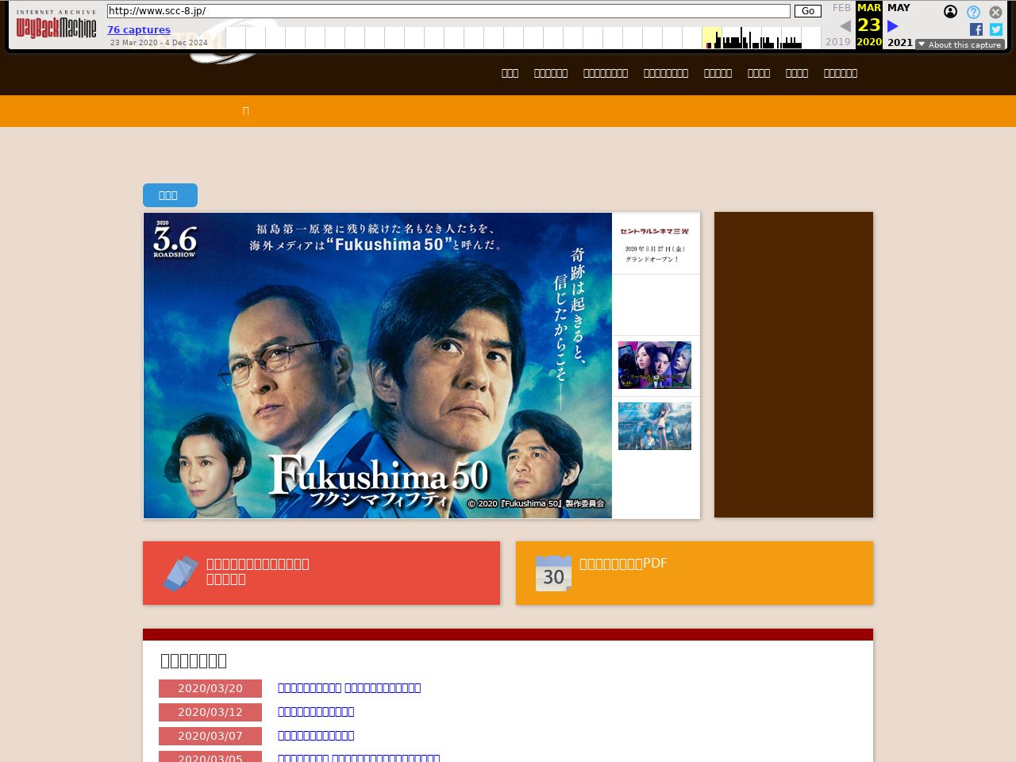Go to previous capture with gray left arrow
Viewport: 1016px width, 762px height.
[845, 26]
